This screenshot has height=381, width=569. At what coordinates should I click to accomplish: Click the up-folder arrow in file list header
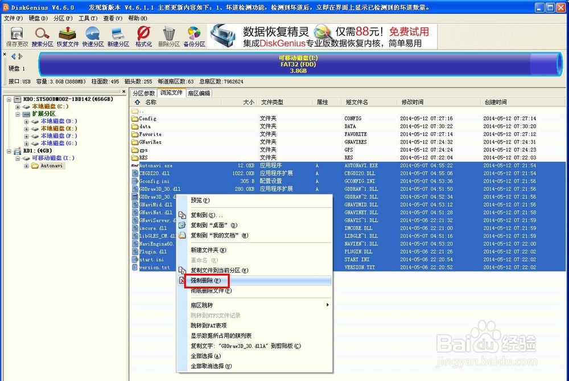(x=137, y=102)
